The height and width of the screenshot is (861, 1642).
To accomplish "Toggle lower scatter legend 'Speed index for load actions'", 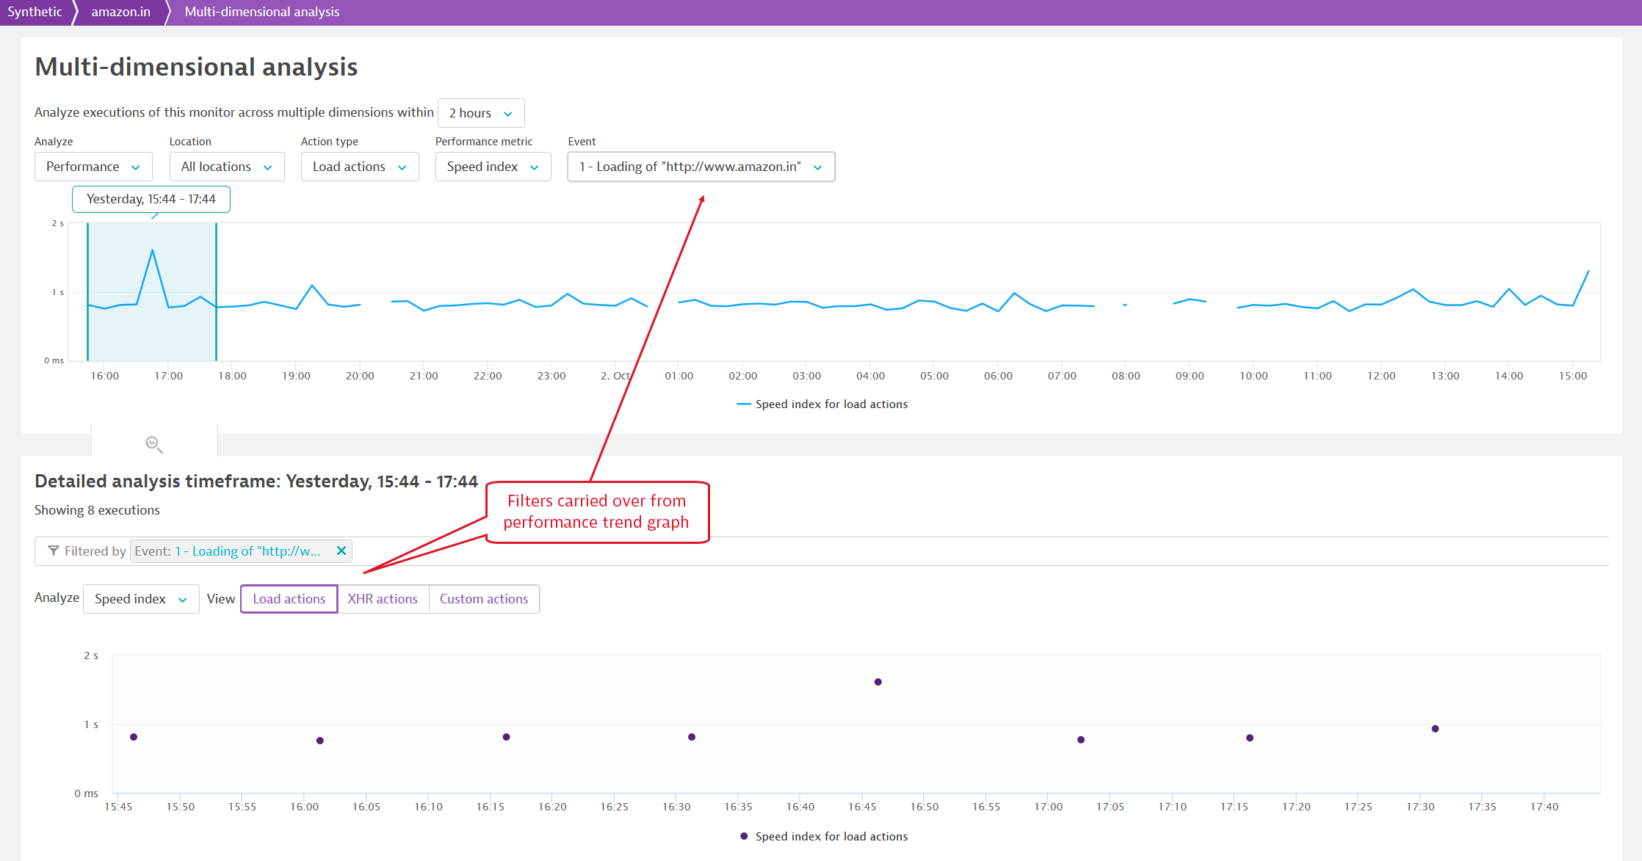I will (x=824, y=836).
